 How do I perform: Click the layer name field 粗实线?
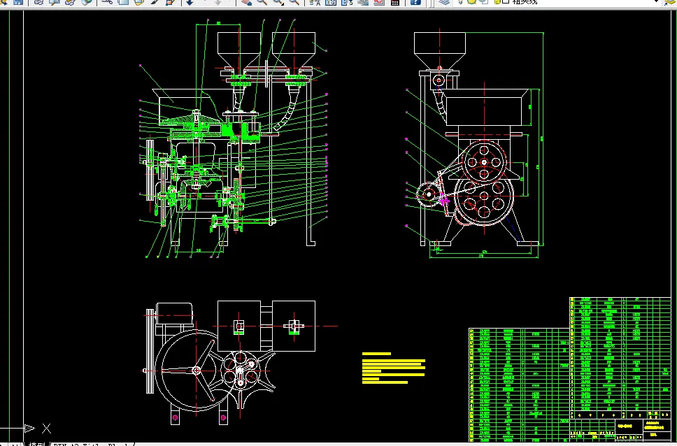tap(525, 2)
